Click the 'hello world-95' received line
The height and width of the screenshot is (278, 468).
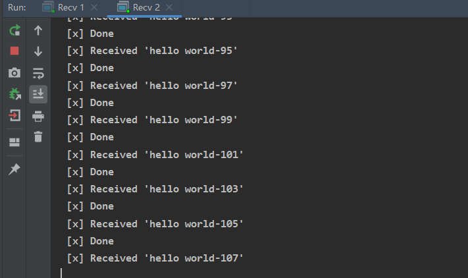click(x=152, y=51)
